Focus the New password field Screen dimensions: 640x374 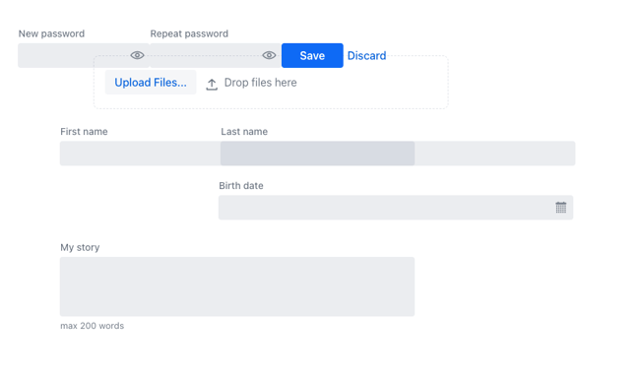[x=84, y=55]
